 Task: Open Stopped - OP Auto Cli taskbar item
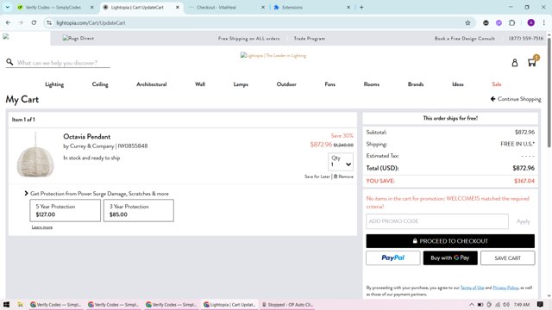[x=287, y=305]
